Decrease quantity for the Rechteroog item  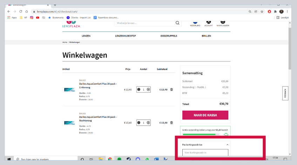point(139,123)
